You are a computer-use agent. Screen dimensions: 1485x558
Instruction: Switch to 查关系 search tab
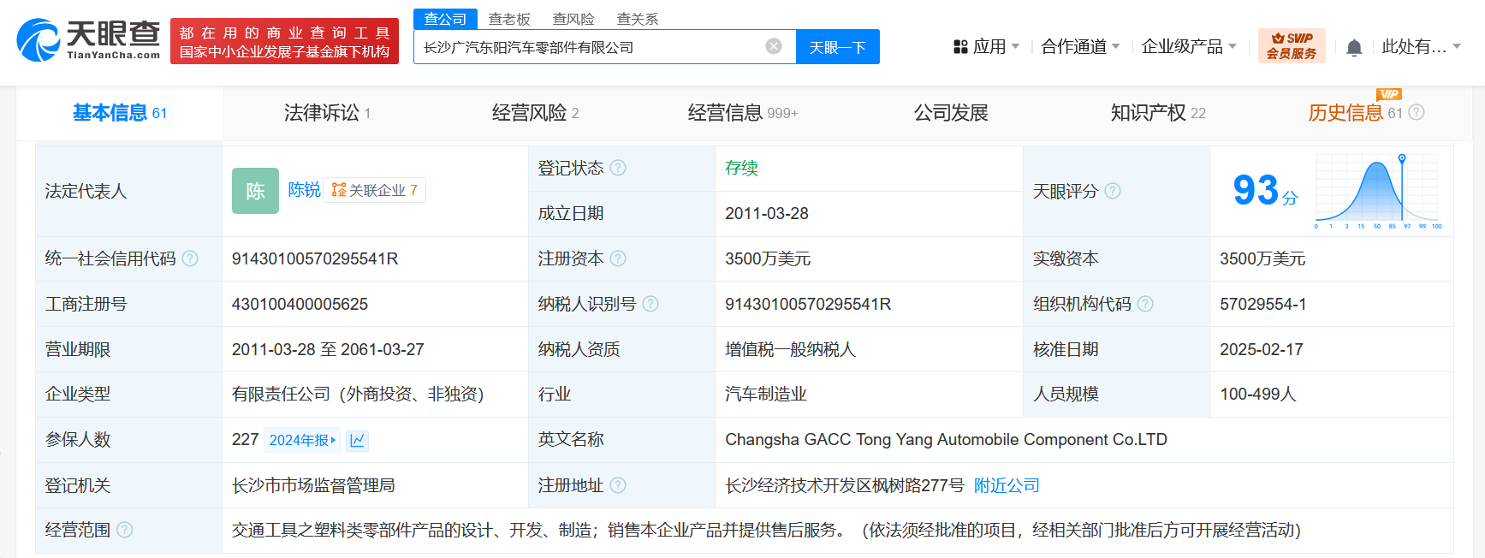(x=638, y=19)
